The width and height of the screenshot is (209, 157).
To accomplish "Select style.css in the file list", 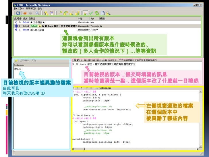I will (18, 69).
